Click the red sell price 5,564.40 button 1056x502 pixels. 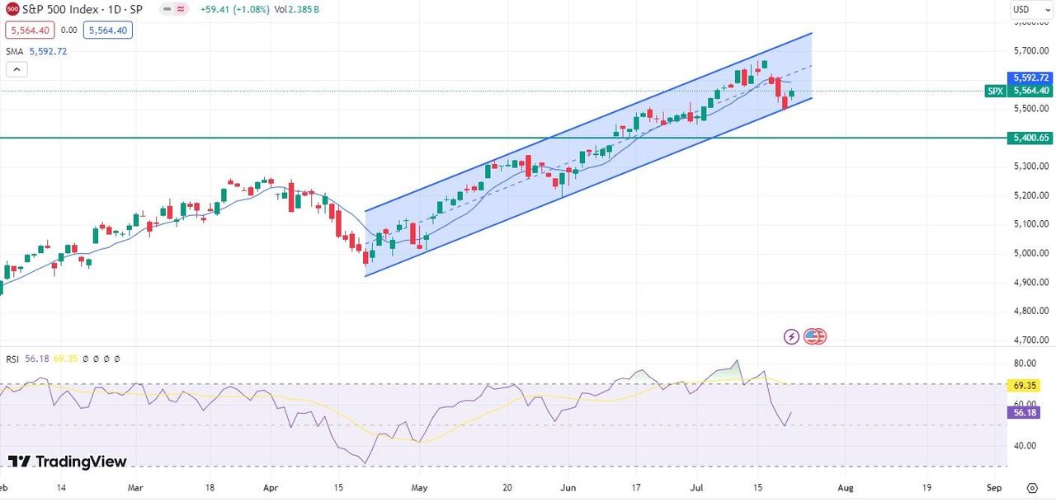31,30
